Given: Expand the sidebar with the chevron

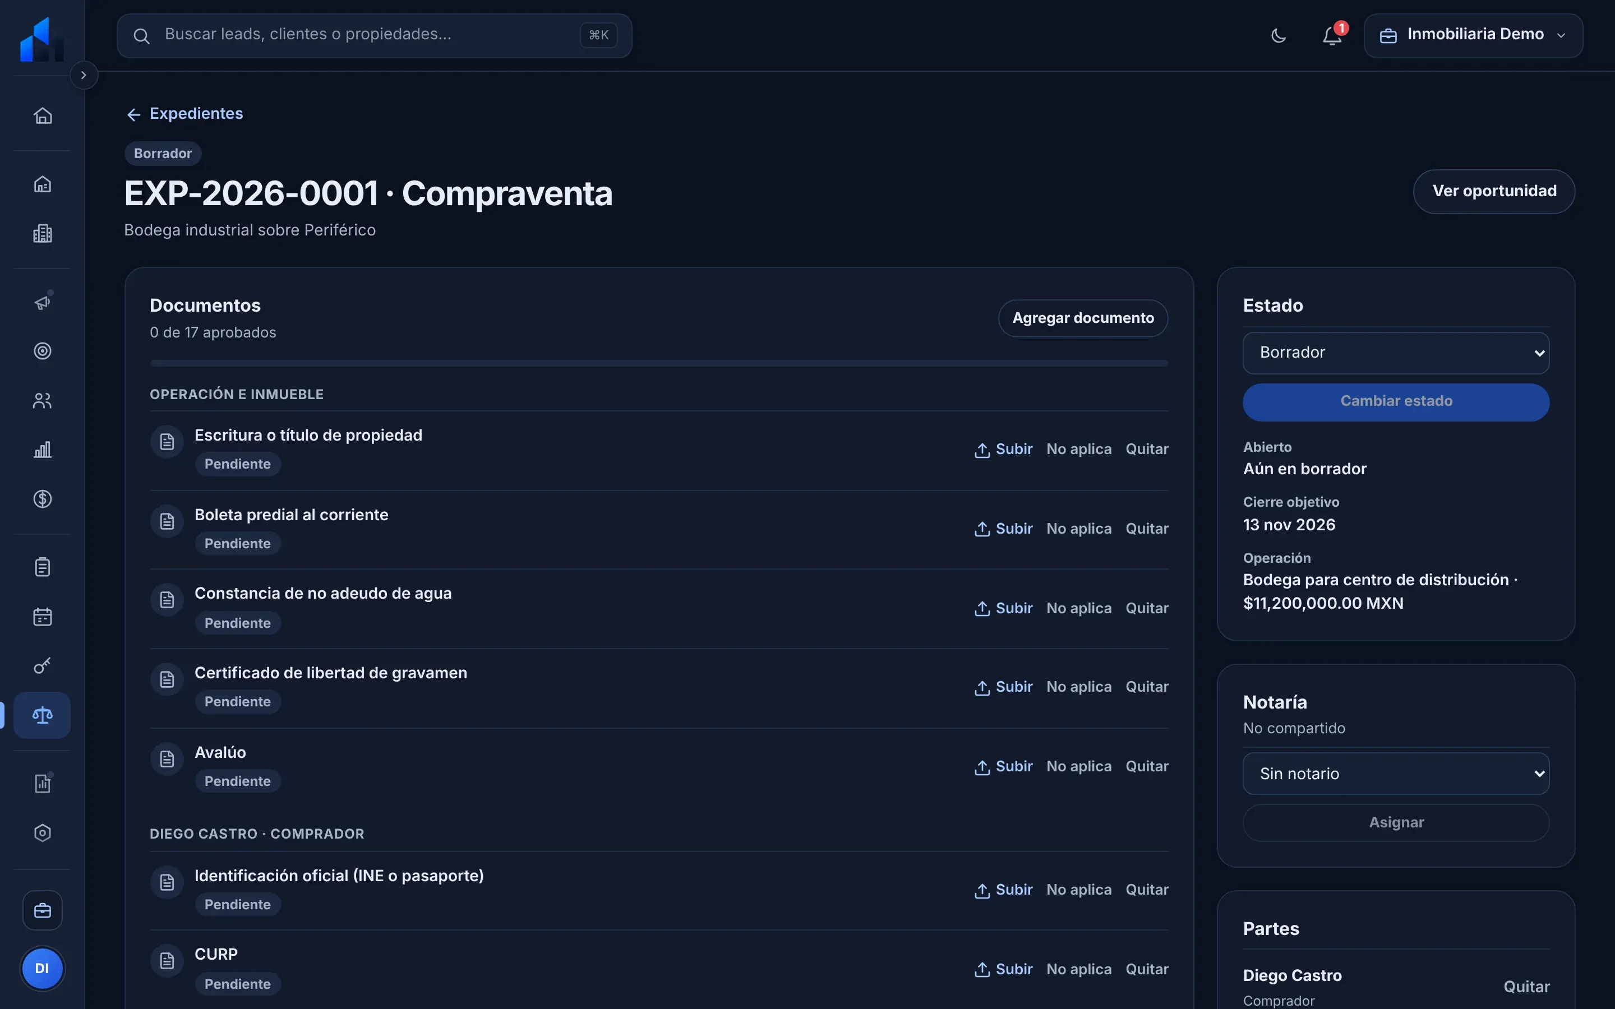Looking at the screenshot, I should pyautogui.click(x=84, y=76).
